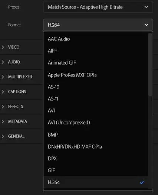
Task: Open the Preset dropdown arrow
Action: pyautogui.click(x=147, y=7)
